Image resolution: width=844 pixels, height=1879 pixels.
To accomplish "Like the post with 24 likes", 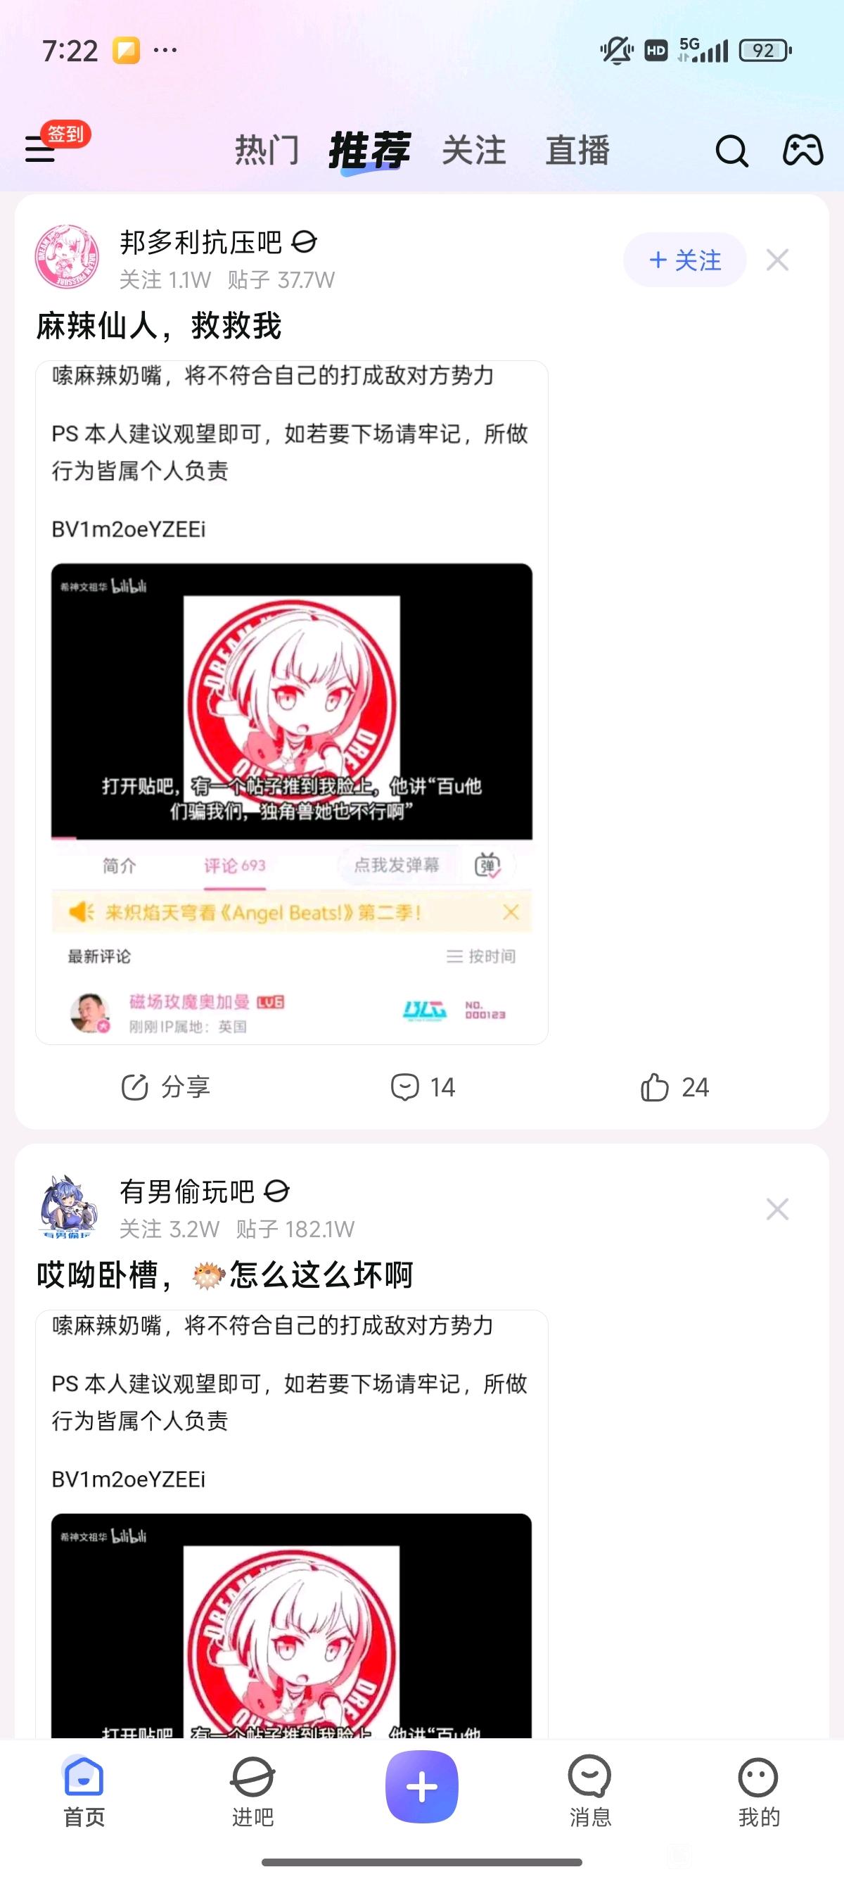I will pyautogui.click(x=674, y=1087).
